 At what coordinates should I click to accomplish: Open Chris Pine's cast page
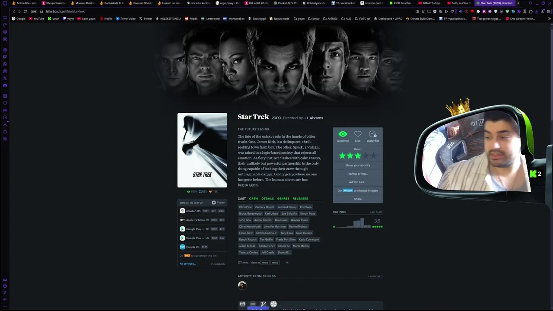(245, 207)
